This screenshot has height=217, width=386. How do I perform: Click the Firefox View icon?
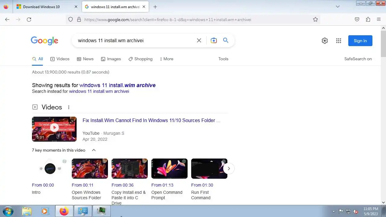pyautogui.click(x=6, y=7)
